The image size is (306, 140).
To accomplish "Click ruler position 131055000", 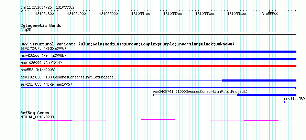I will click(x=109, y=14).
